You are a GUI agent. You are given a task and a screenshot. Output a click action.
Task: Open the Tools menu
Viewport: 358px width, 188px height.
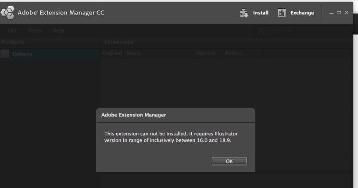(35, 31)
